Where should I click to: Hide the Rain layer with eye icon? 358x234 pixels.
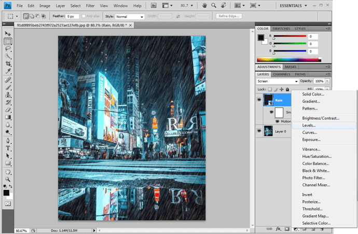259,100
